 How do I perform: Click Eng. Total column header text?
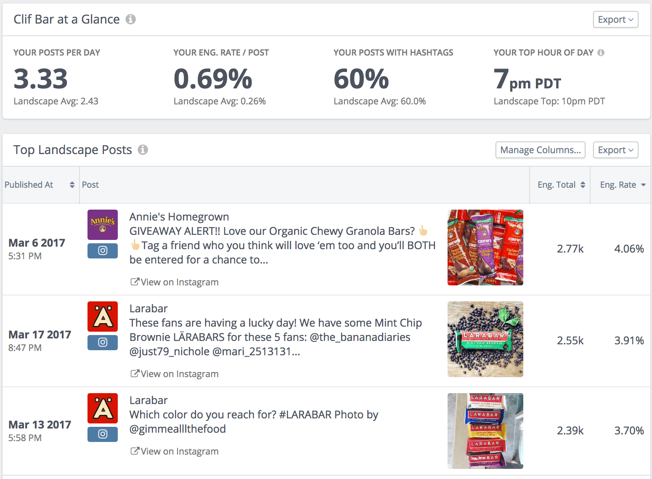click(557, 185)
